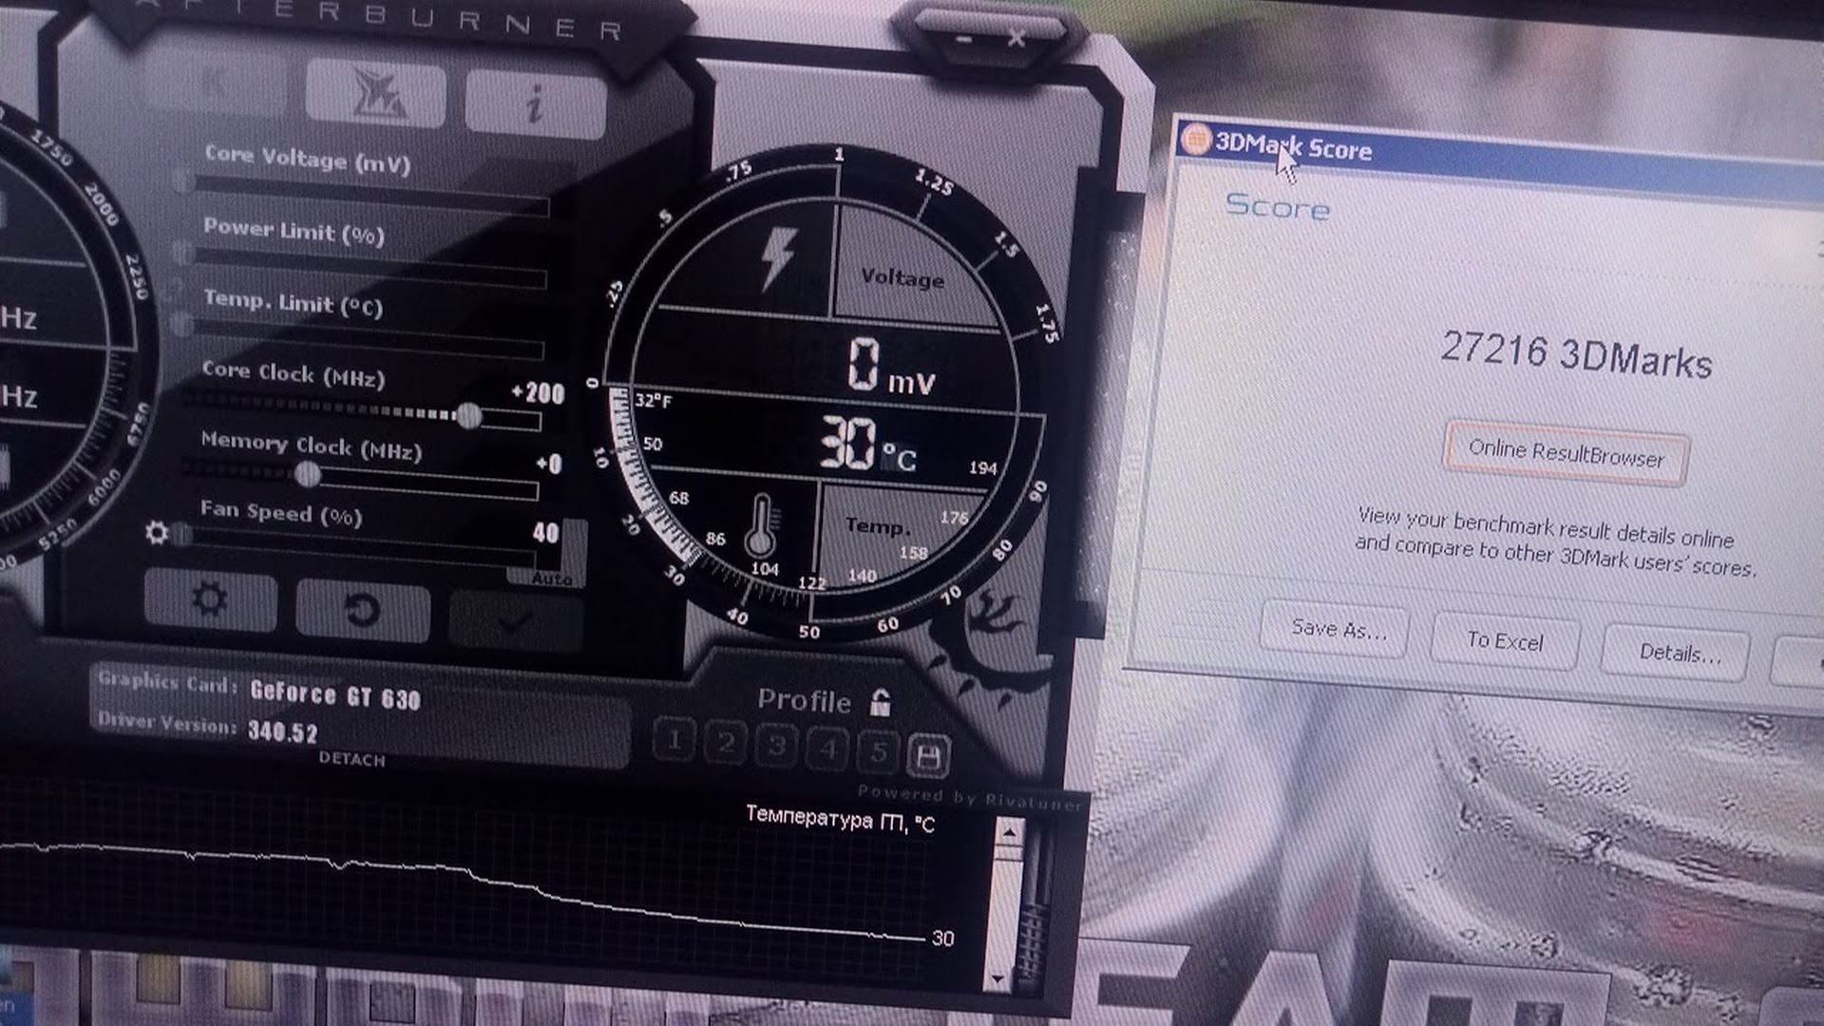This screenshot has height=1026, width=1824.
Task: Select profile slot 1
Action: coord(674,740)
